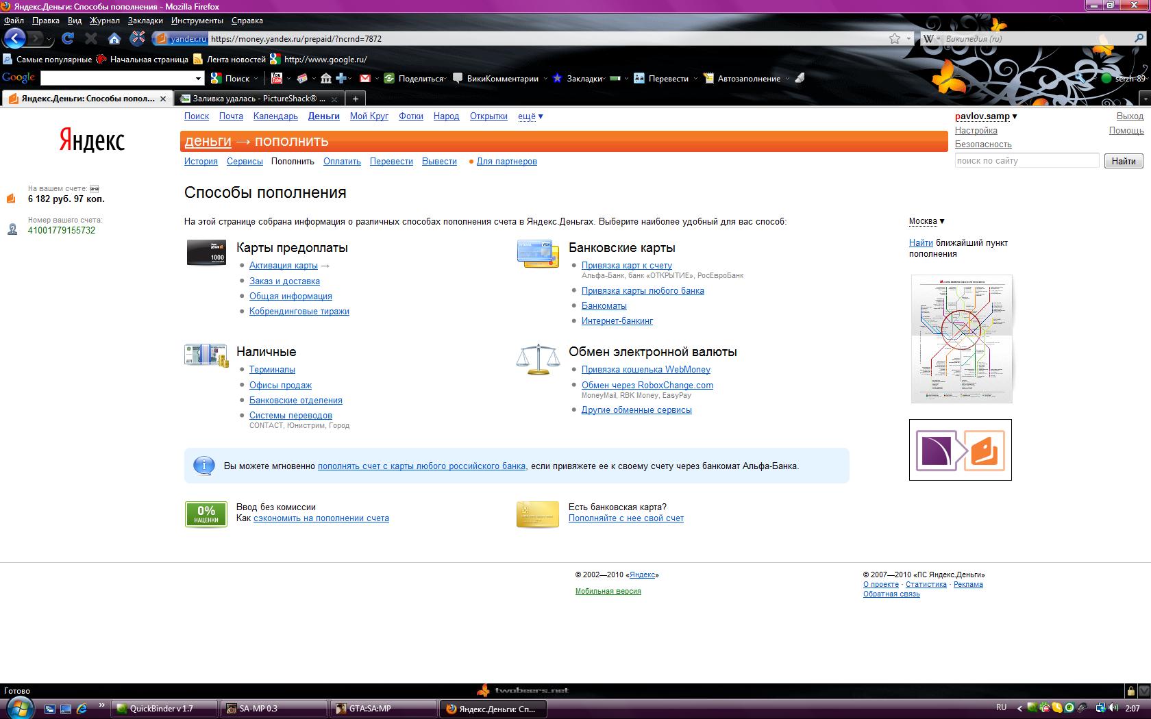Viewport: 1151px width, 719px height.
Task: Click the prepaid card icon
Action: coord(206,253)
